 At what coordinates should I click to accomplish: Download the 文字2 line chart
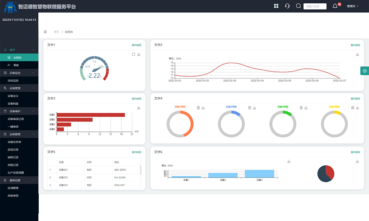pos(357,54)
